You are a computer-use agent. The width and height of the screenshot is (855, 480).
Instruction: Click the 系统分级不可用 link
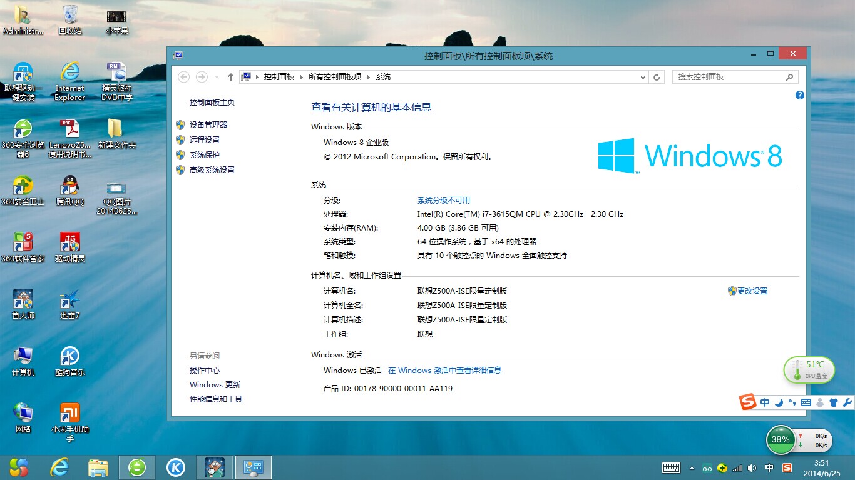tap(444, 200)
